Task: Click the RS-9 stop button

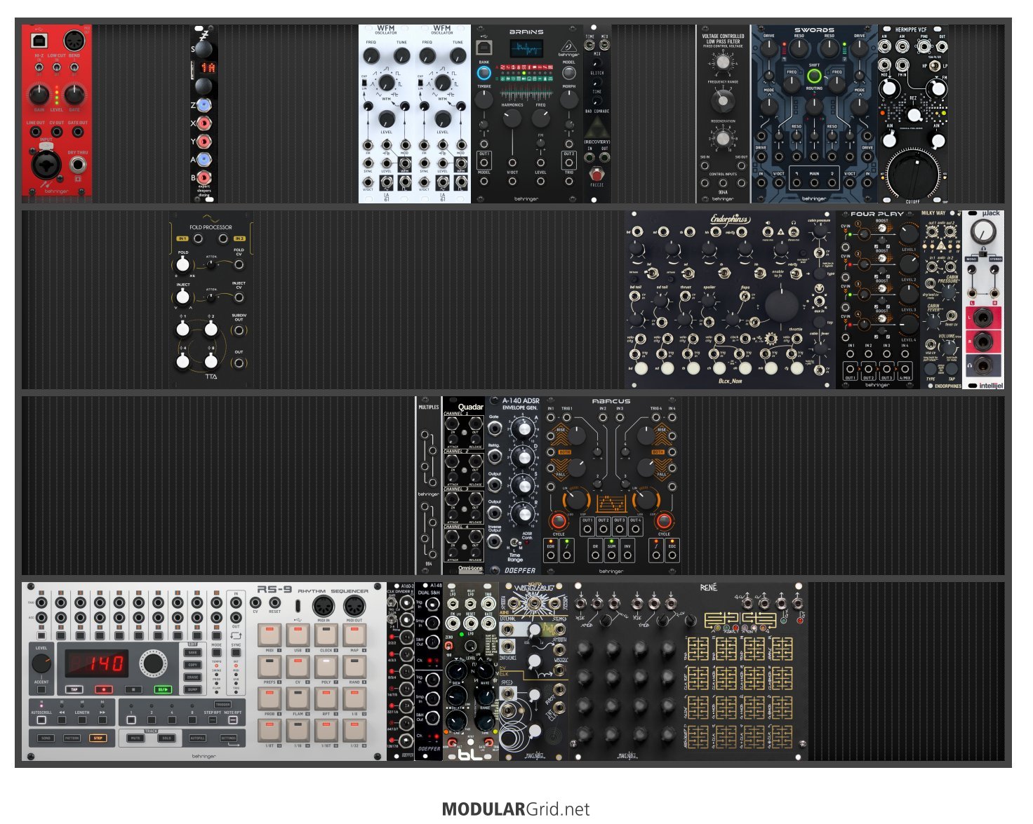Action: (x=133, y=689)
